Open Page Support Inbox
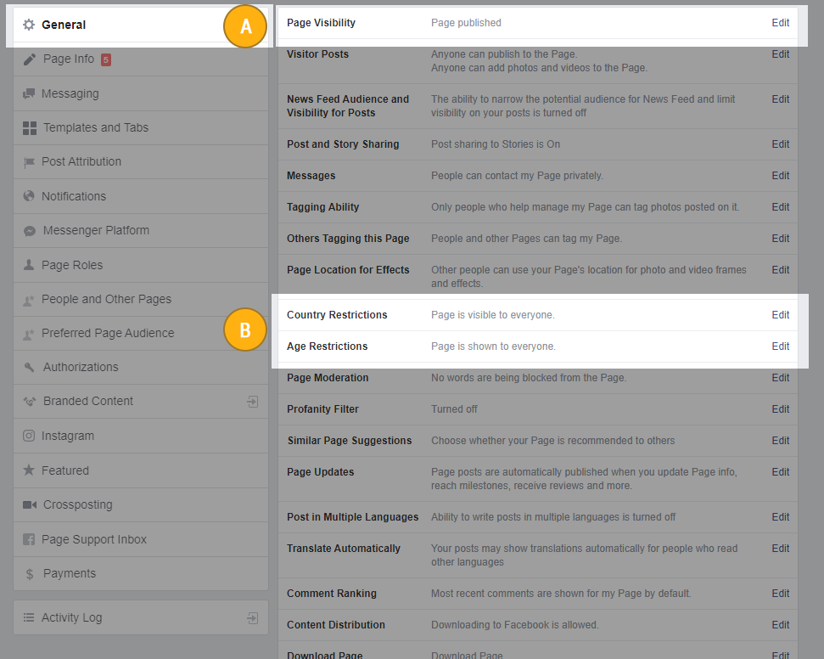824x659 pixels. 141,539
